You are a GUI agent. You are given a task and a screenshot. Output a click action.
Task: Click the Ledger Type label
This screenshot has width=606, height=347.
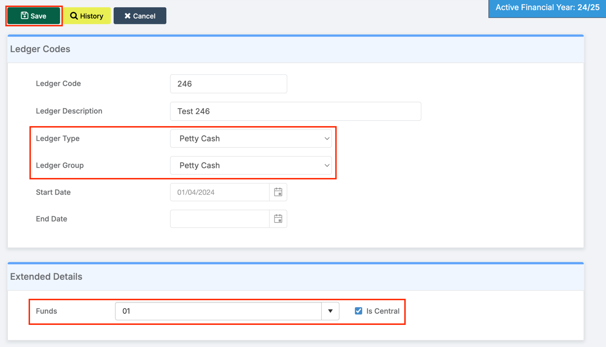(x=58, y=139)
